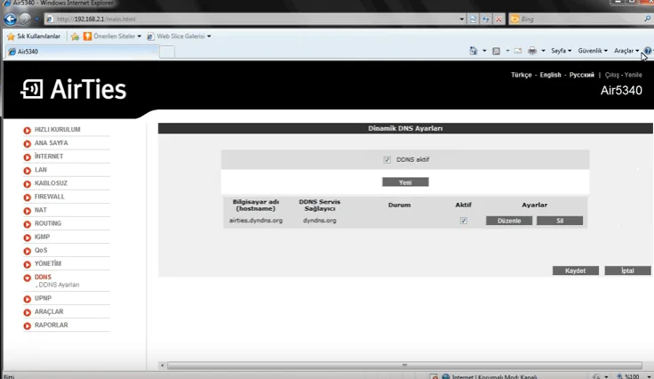Open the ROUTING sidebar menu

pyautogui.click(x=48, y=223)
